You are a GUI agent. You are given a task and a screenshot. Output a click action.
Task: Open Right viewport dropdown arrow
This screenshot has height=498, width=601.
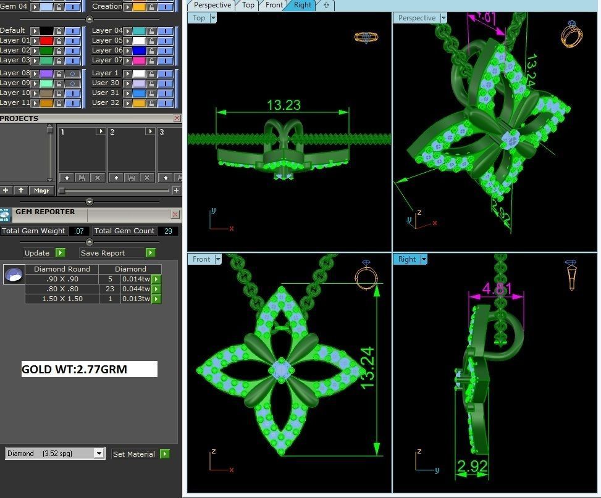tap(424, 259)
